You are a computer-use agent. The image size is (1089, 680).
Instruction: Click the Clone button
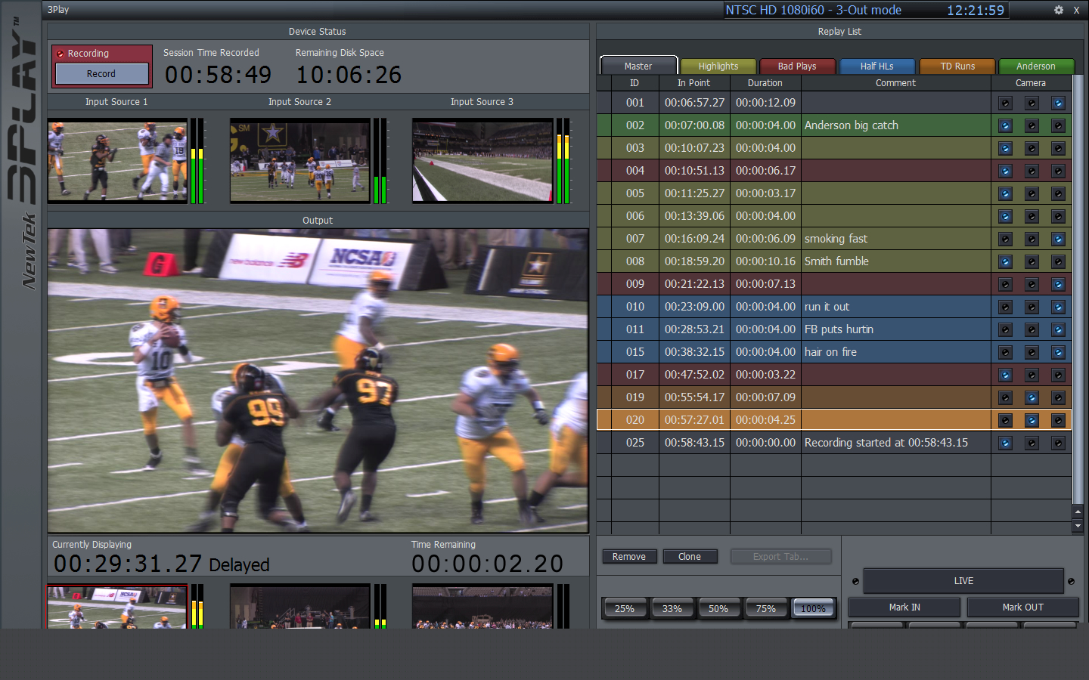point(690,557)
